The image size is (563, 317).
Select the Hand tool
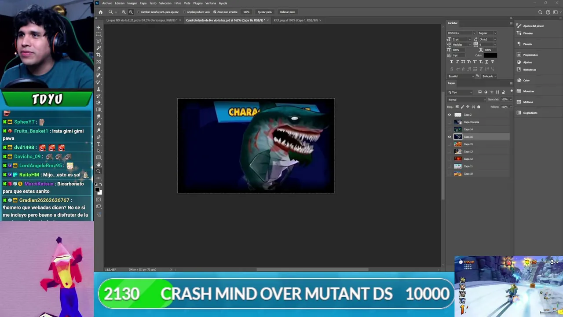99,164
